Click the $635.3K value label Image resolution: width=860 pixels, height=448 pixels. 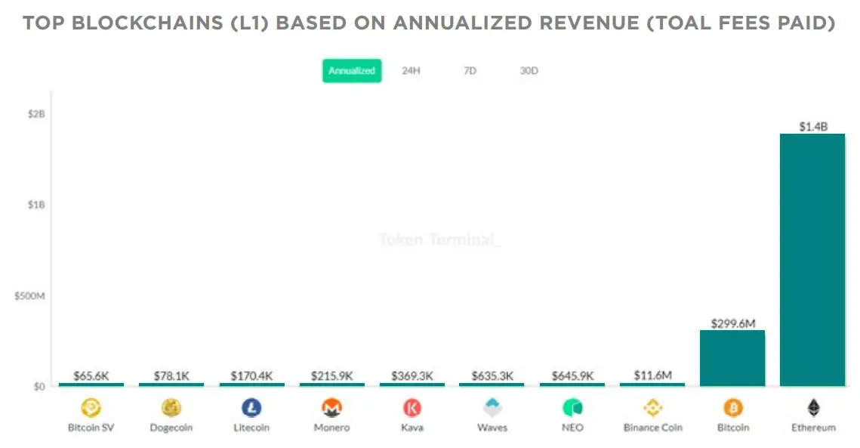click(492, 376)
